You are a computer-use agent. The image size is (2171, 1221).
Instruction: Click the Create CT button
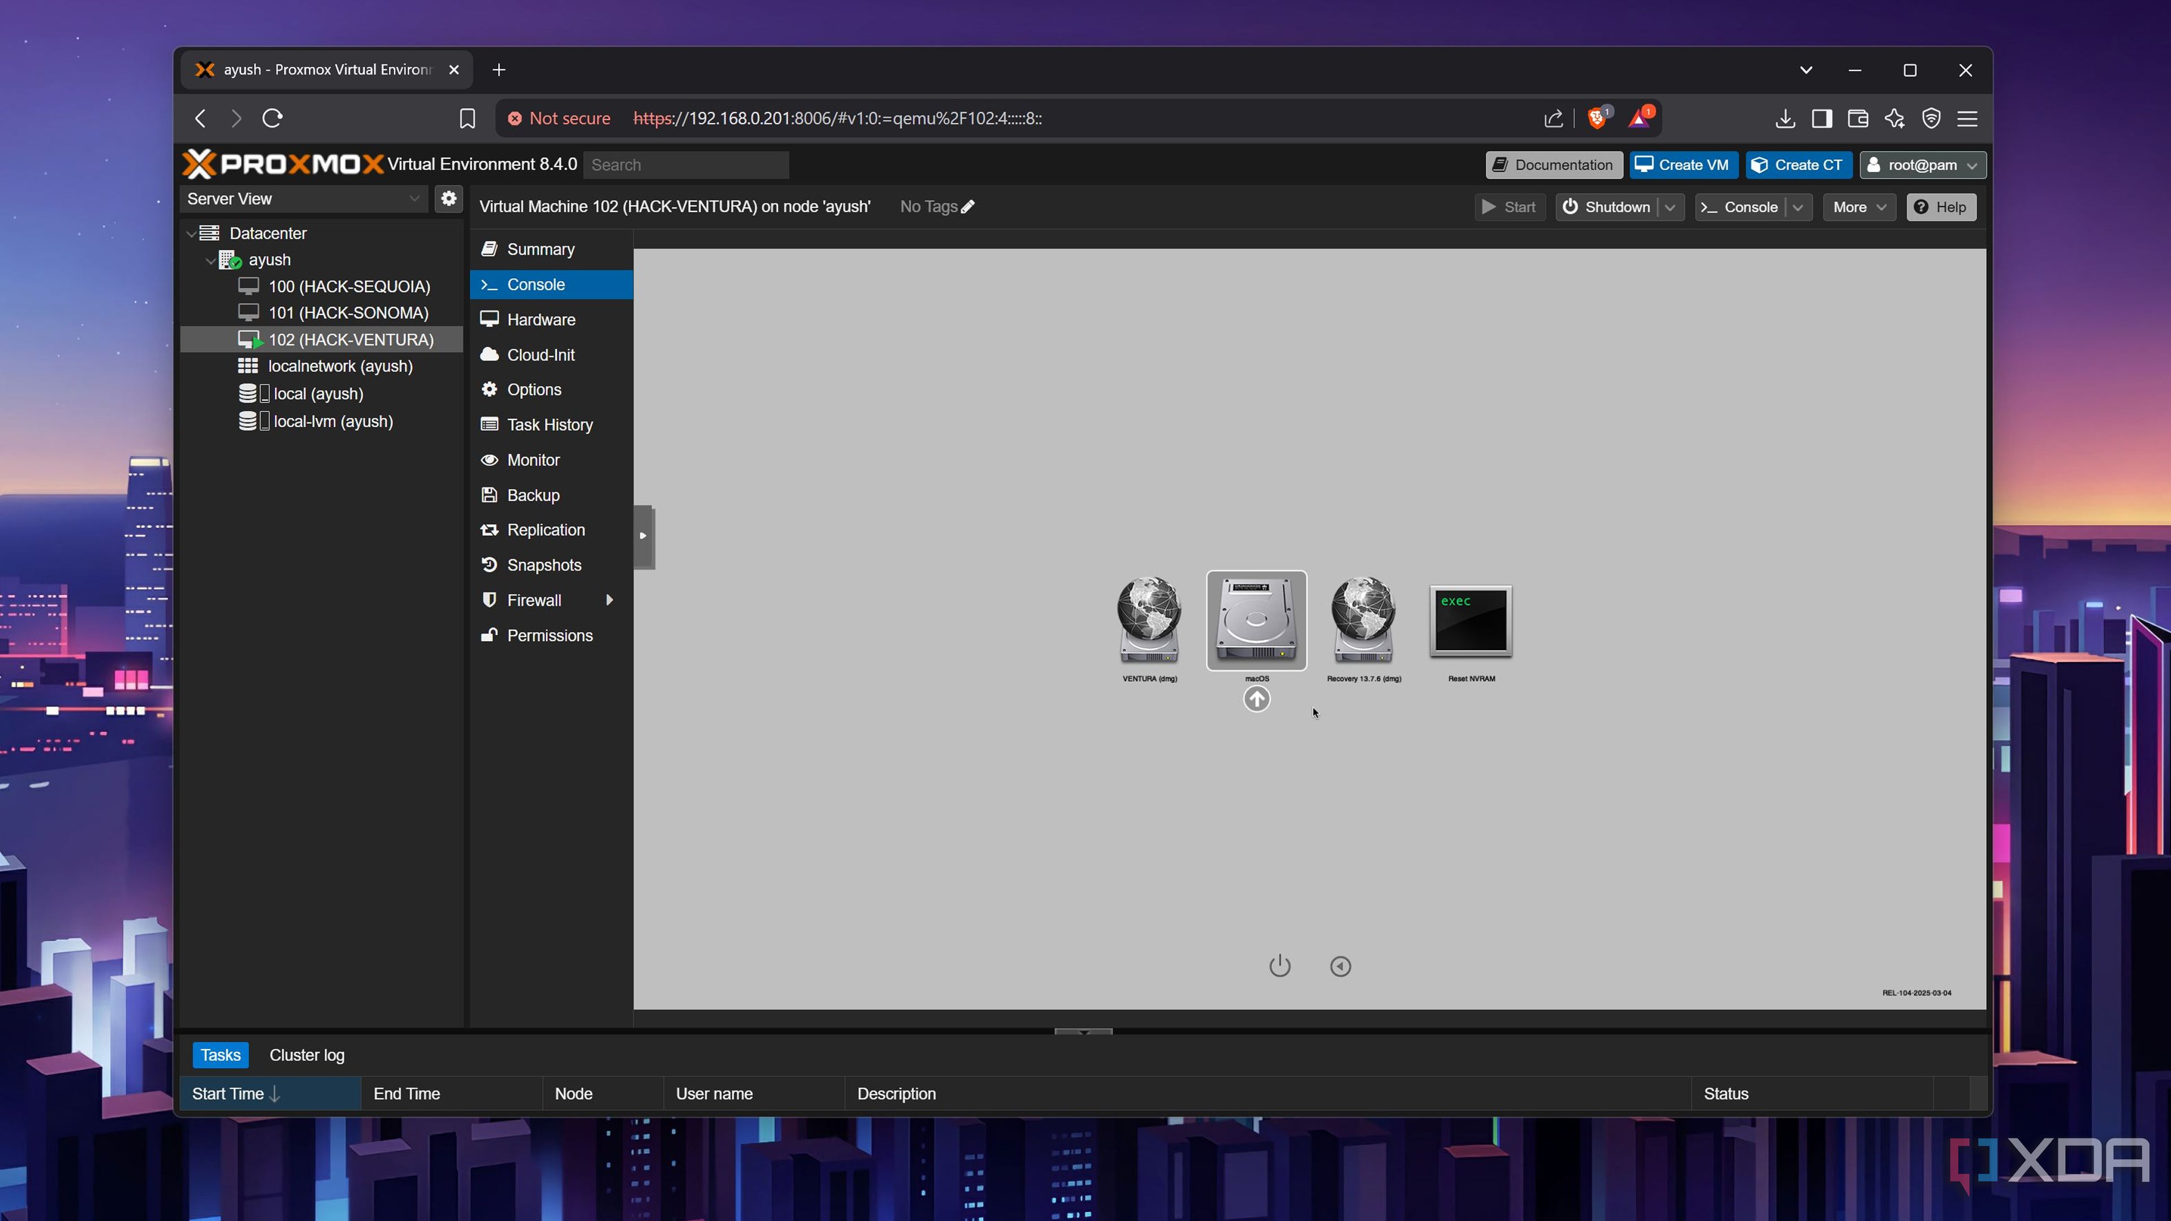coord(1798,165)
